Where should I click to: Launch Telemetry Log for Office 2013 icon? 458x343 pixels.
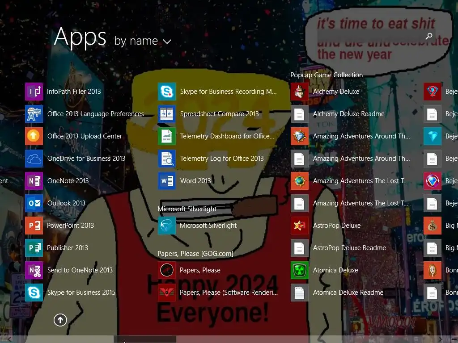click(167, 159)
